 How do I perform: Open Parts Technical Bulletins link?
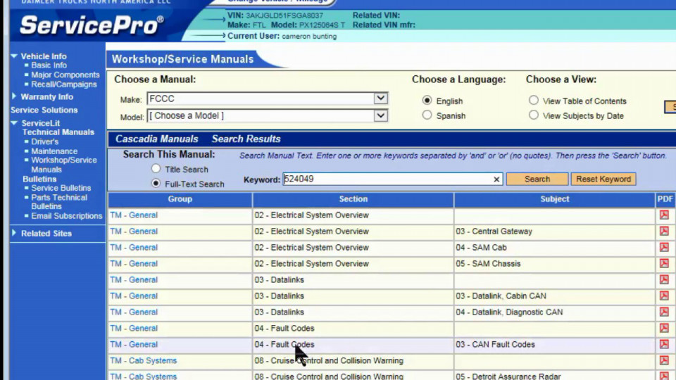click(59, 202)
